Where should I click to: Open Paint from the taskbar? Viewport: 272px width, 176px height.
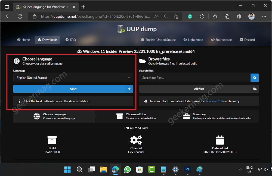click(x=199, y=169)
